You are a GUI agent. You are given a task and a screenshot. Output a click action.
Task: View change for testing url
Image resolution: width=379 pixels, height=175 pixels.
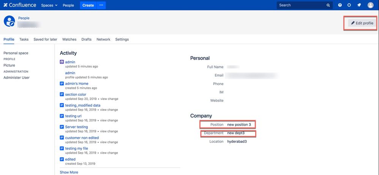click(x=109, y=120)
